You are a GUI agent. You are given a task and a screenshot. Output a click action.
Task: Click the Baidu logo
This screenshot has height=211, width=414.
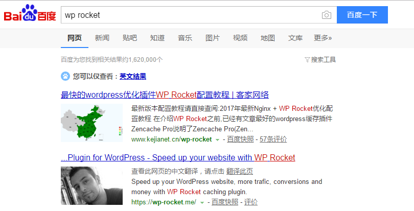[30, 14]
